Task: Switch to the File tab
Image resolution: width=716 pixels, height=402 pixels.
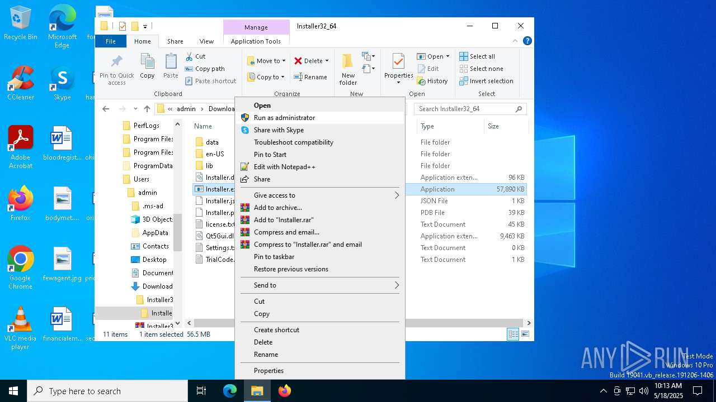Action: pos(111,41)
